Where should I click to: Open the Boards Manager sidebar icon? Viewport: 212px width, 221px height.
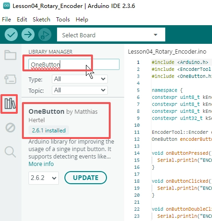pos(10,79)
